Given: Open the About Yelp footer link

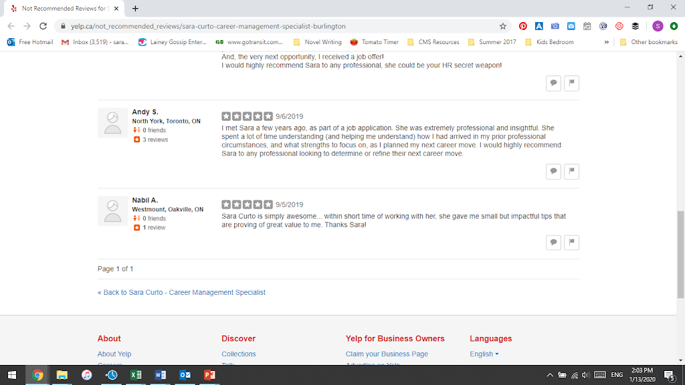Looking at the screenshot, I should pos(114,354).
